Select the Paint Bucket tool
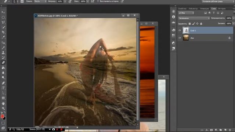Screen dimensions: 235x132 point(3,67)
